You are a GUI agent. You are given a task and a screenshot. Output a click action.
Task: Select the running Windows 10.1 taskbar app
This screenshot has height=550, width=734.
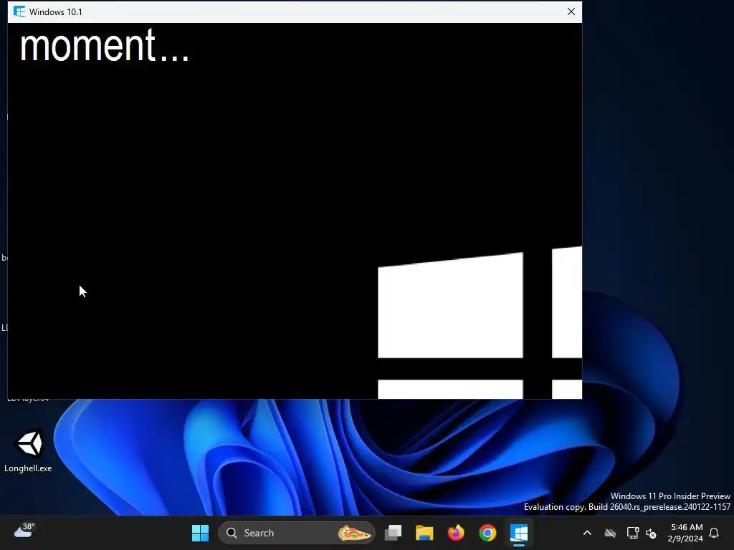(x=519, y=533)
